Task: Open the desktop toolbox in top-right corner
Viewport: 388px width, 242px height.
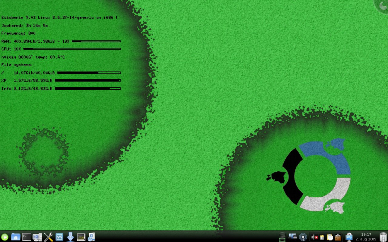Action: (383, 5)
